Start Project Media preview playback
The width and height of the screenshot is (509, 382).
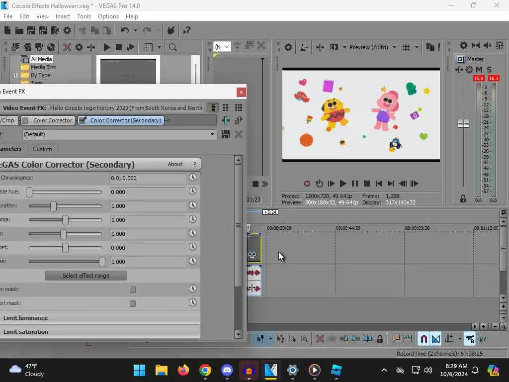[106, 47]
